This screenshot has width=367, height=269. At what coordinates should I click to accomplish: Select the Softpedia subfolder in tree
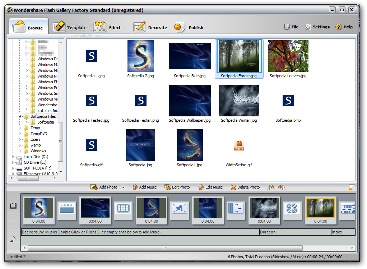(x=45, y=122)
